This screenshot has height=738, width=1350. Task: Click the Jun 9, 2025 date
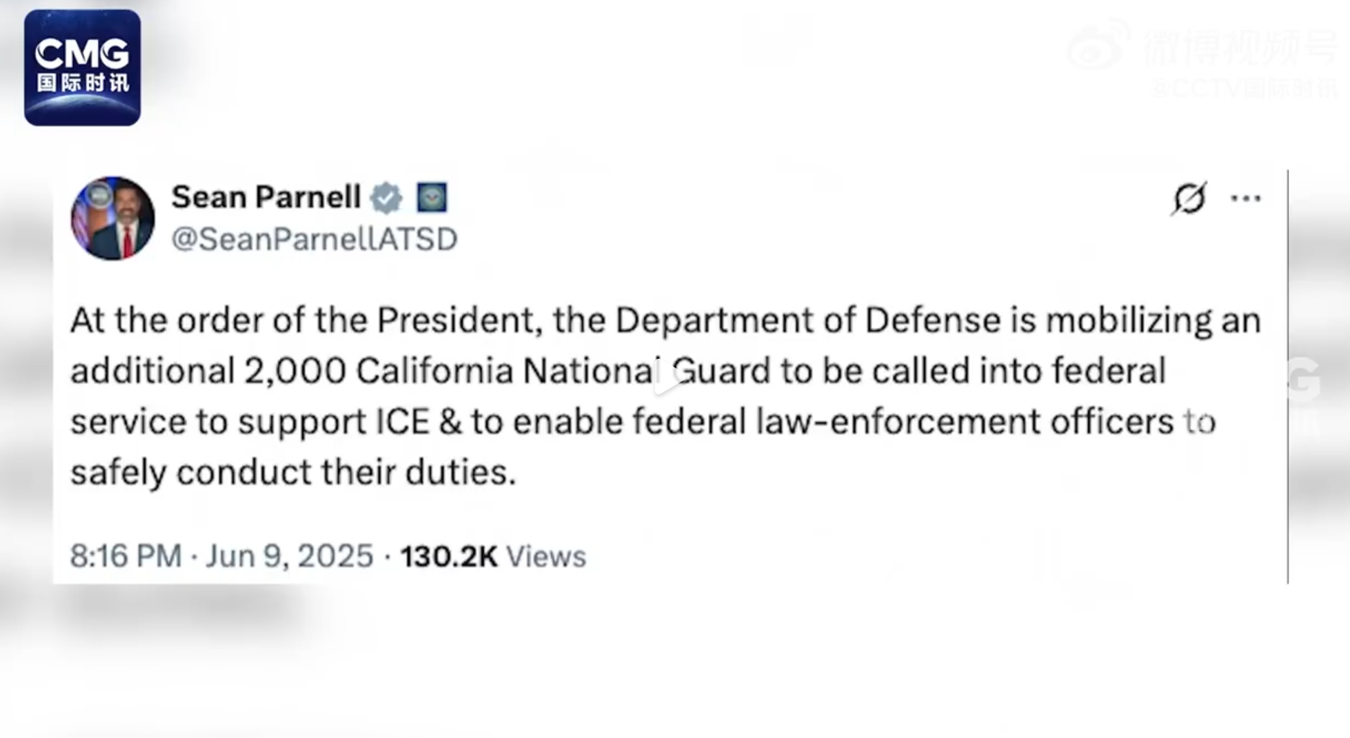point(289,556)
